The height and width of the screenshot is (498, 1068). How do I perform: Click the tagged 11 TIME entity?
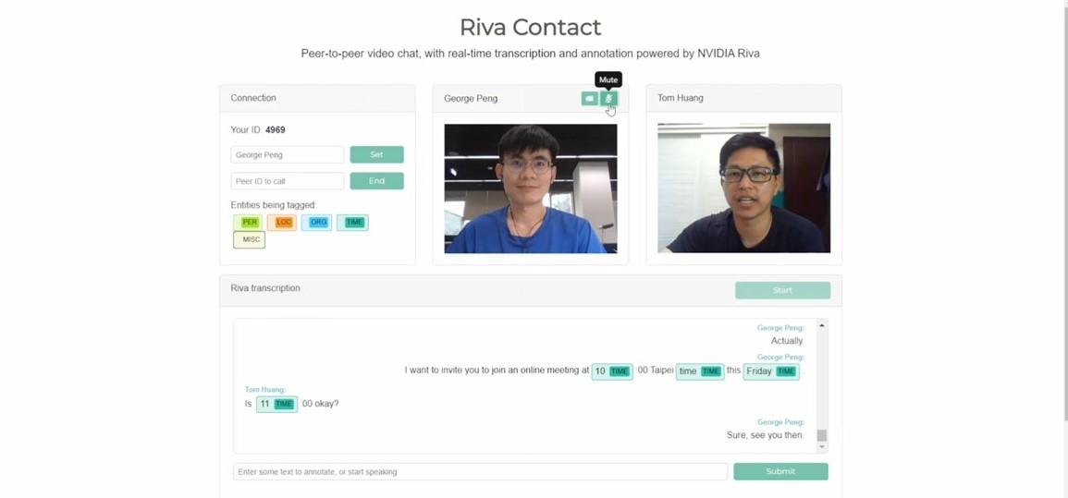coord(276,404)
